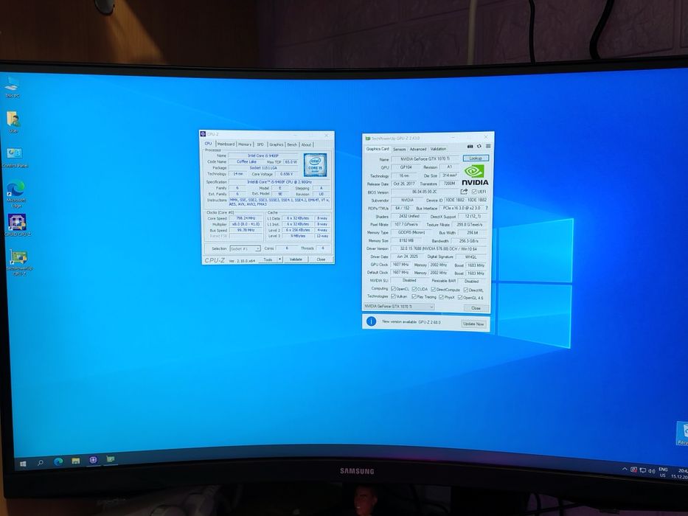This screenshot has width=688, height=516.
Task: Select the Control Panel desktop icon
Action: [15, 157]
